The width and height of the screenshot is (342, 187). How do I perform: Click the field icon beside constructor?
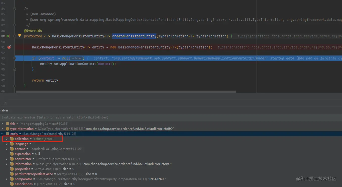12,159
